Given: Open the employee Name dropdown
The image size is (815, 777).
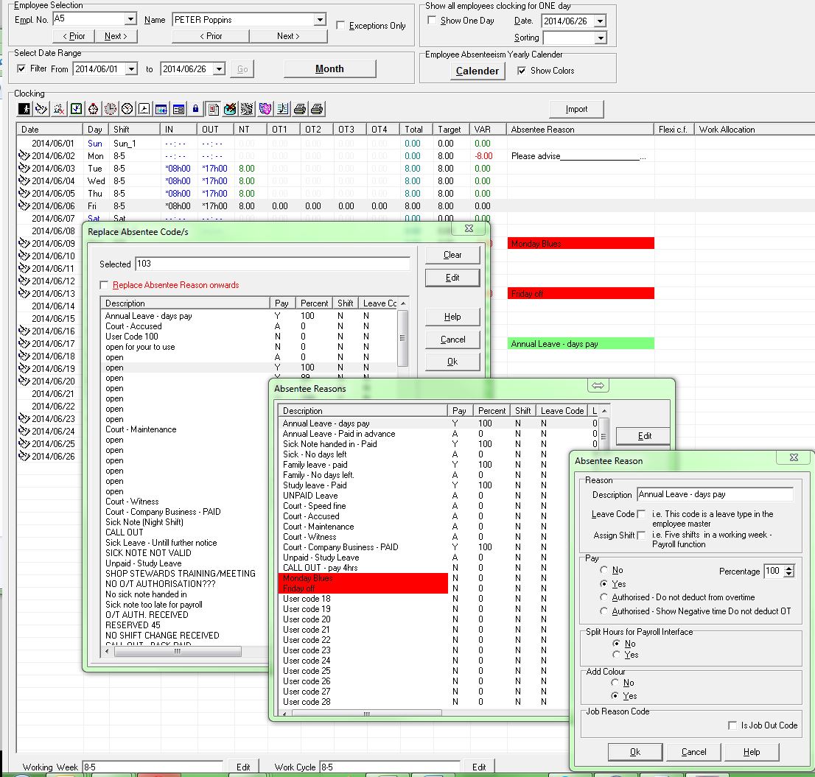Looking at the screenshot, I should [319, 20].
